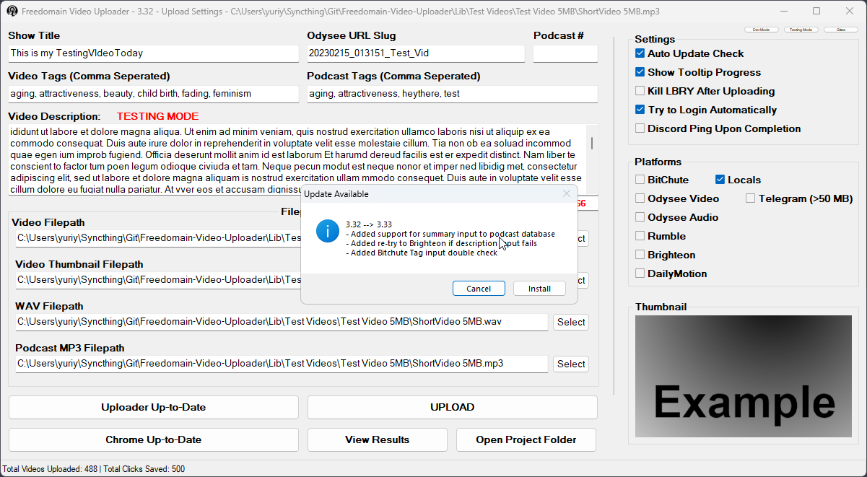Click the red TESTING MODE label
The image size is (867, 477).
point(157,116)
